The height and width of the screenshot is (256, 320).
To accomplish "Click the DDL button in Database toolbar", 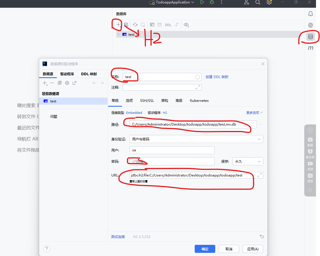I will pyautogui.click(x=168, y=25).
